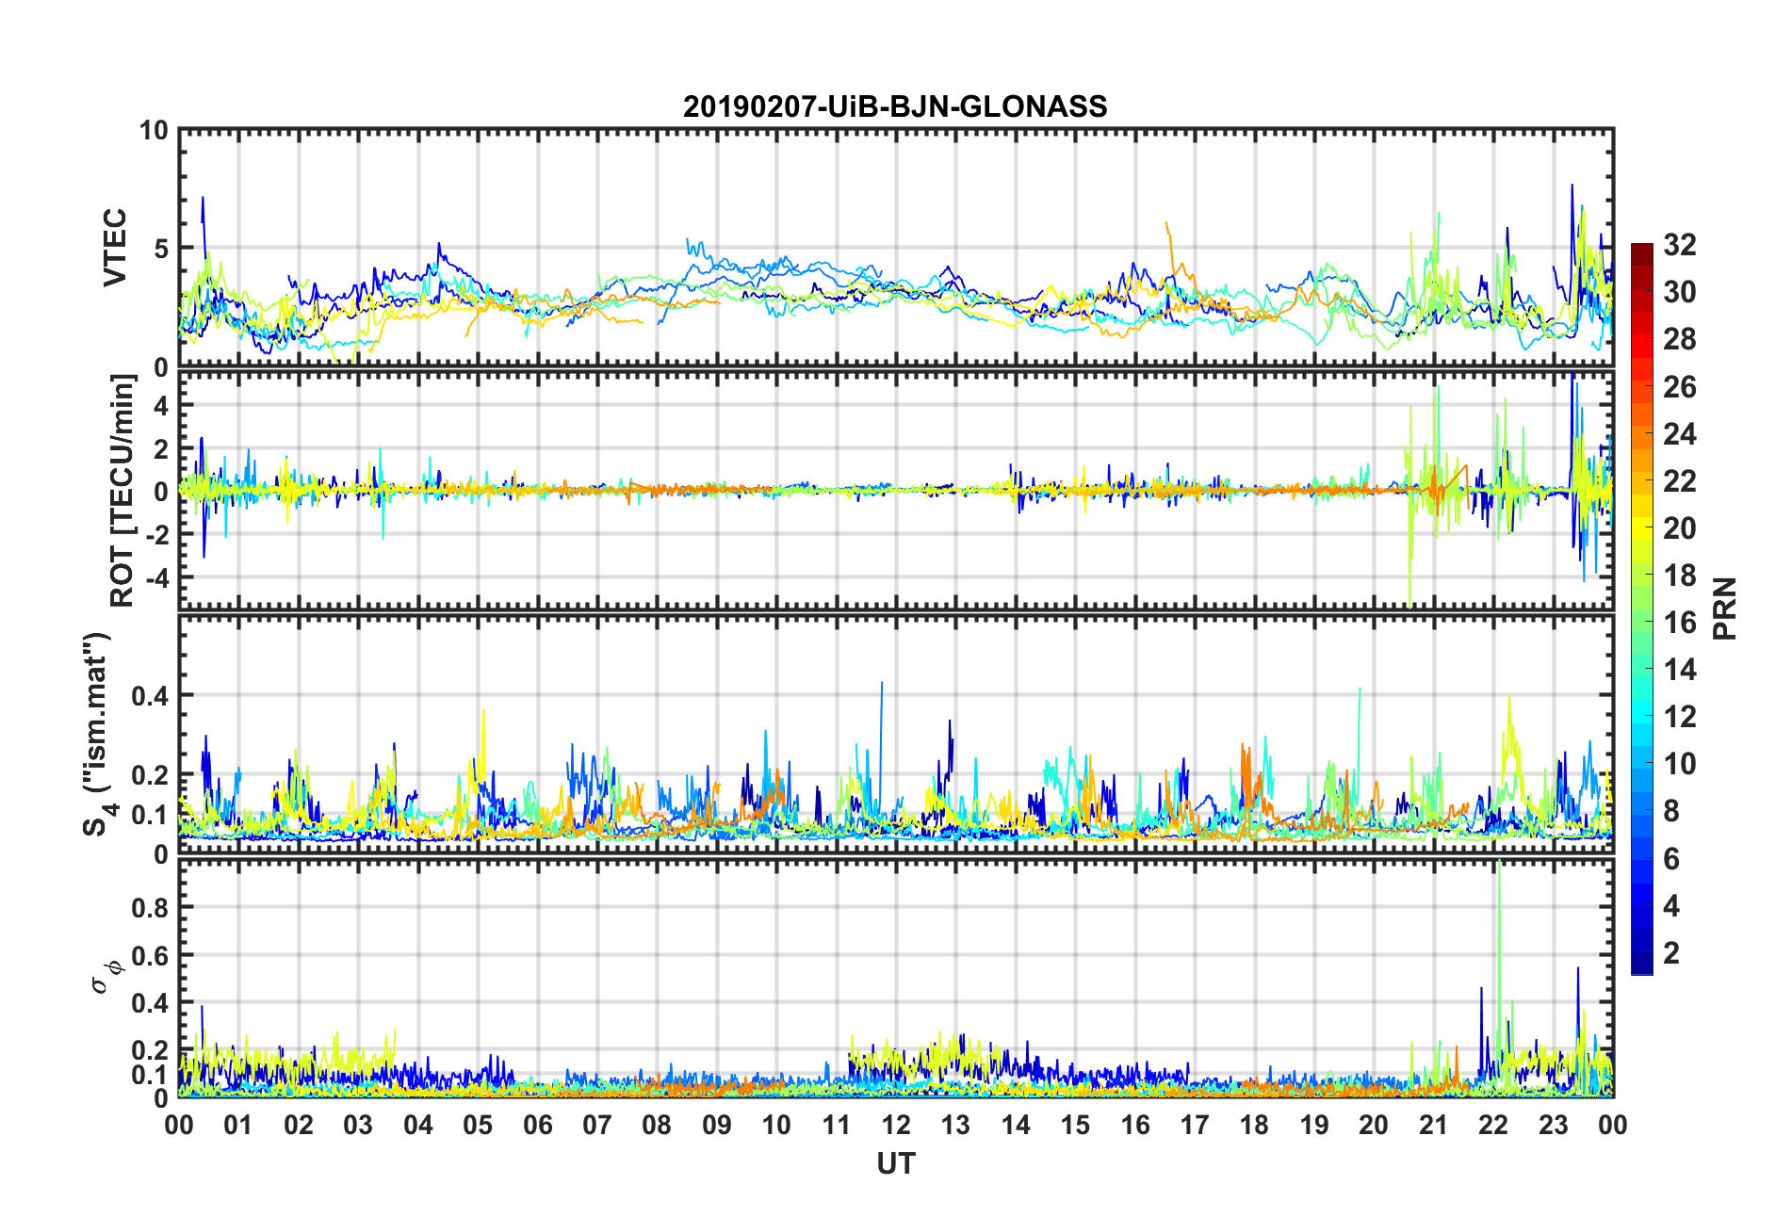The width and height of the screenshot is (1792, 1217).
Task: Click the colorbar tick label 28
Action: [1679, 339]
